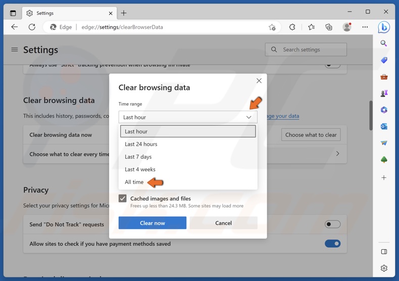The image size is (399, 281).
Task: Open Bing Chat sidebar icon
Action: coord(384,27)
